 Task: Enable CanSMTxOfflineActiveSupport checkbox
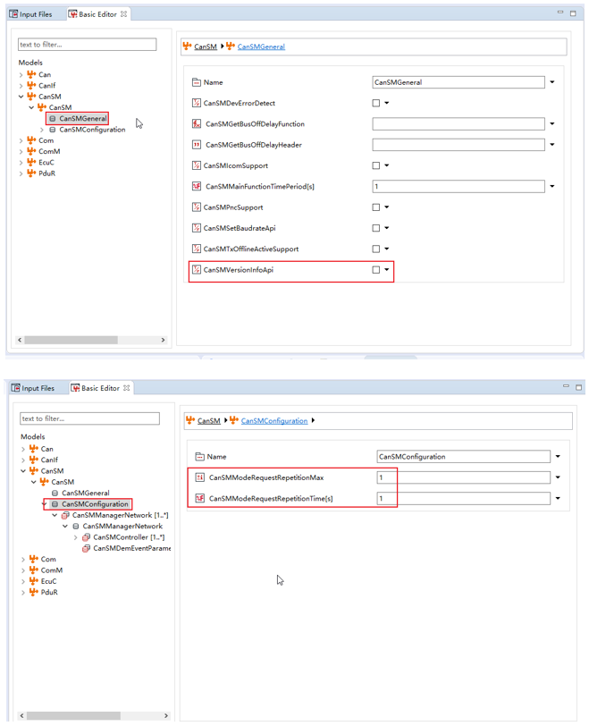pos(376,249)
